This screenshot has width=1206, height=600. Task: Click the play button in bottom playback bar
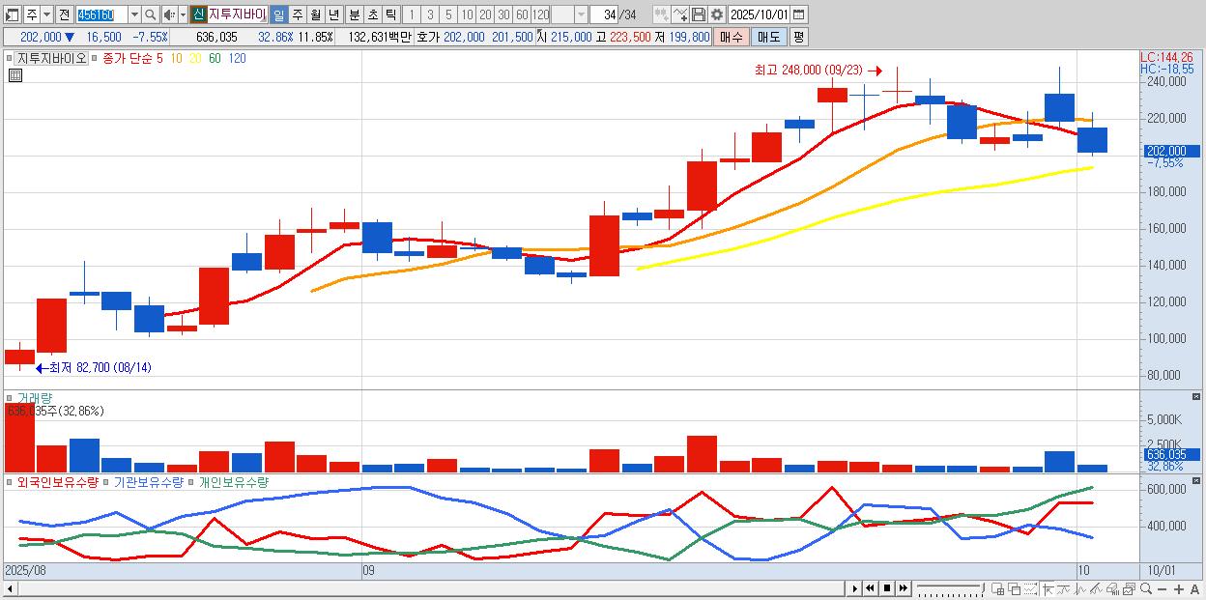tap(855, 588)
